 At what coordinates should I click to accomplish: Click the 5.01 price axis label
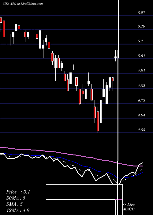coord(141,56)
